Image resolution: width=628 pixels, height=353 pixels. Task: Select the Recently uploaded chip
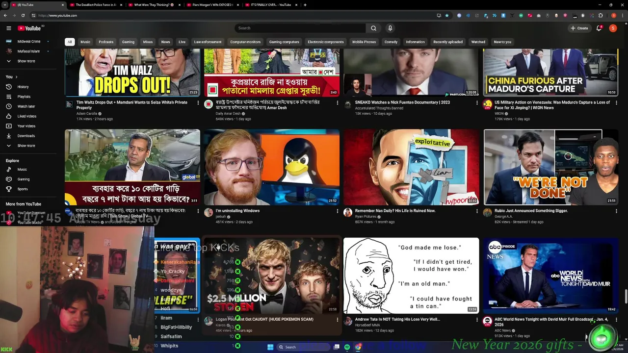pos(448,42)
